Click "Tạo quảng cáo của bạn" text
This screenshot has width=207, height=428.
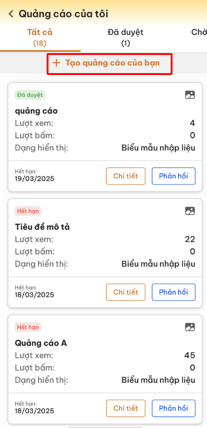112,63
